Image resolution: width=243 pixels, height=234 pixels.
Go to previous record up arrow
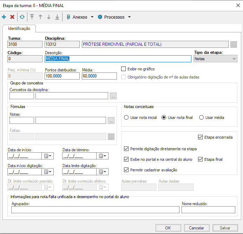coord(40,17)
